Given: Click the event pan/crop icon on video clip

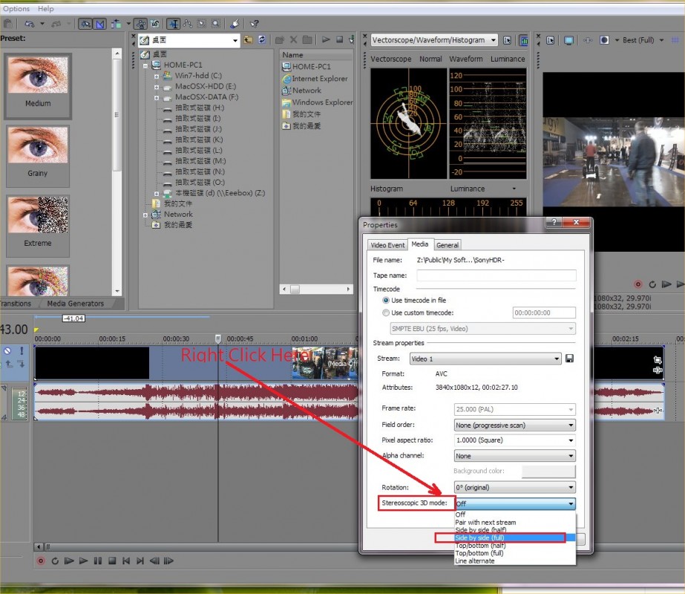Looking at the screenshot, I should [658, 359].
